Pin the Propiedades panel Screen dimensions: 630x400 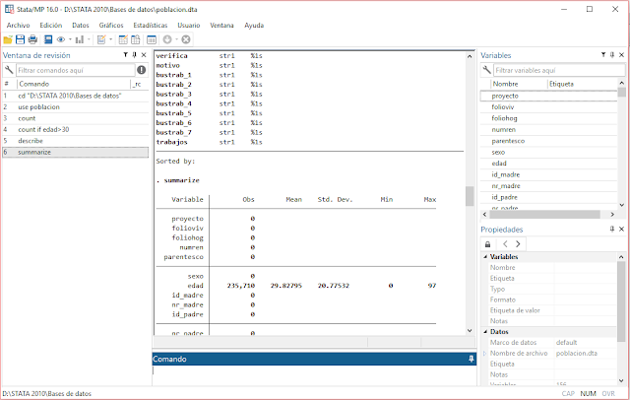[612, 230]
